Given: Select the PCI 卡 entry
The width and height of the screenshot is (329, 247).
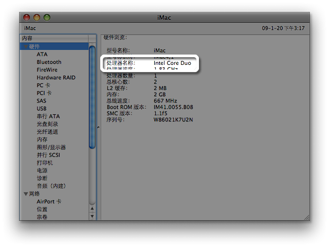Looking at the screenshot, I should pyautogui.click(x=44, y=93).
